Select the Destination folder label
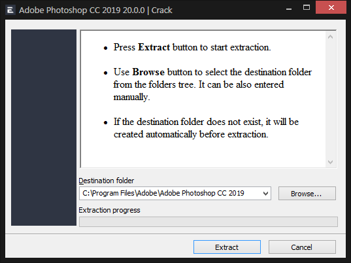This screenshot has height=263, width=351. click(107, 181)
